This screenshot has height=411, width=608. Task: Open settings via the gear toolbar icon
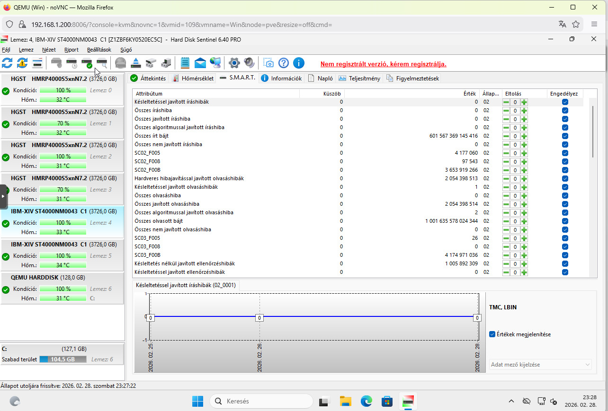pyautogui.click(x=234, y=63)
